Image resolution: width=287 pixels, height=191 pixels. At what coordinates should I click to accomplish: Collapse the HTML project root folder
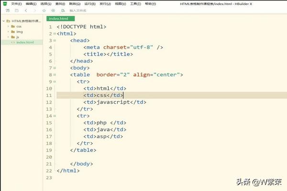pos(3,21)
